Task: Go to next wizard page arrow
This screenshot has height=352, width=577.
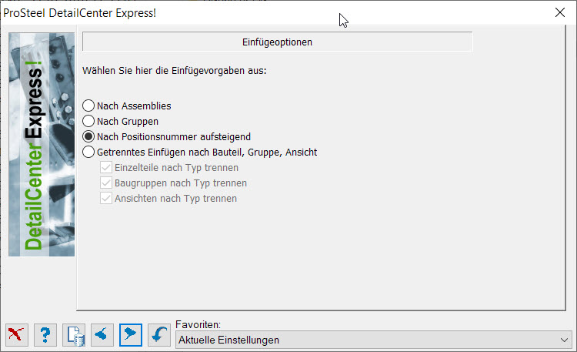Action: (x=131, y=335)
